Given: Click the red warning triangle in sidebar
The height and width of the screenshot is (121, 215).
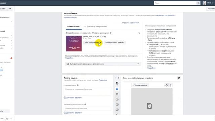Looking at the screenshot, I should pyautogui.click(x=11, y=58).
